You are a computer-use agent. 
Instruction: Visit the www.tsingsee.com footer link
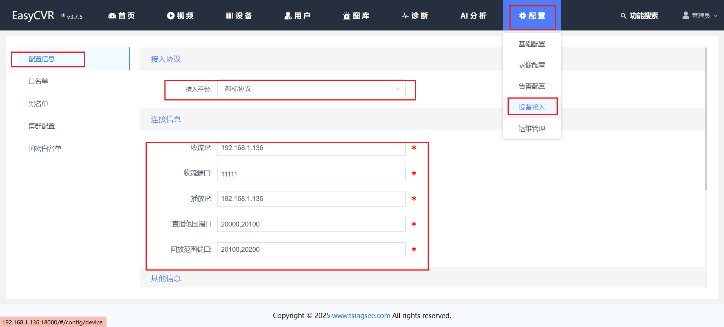point(361,315)
